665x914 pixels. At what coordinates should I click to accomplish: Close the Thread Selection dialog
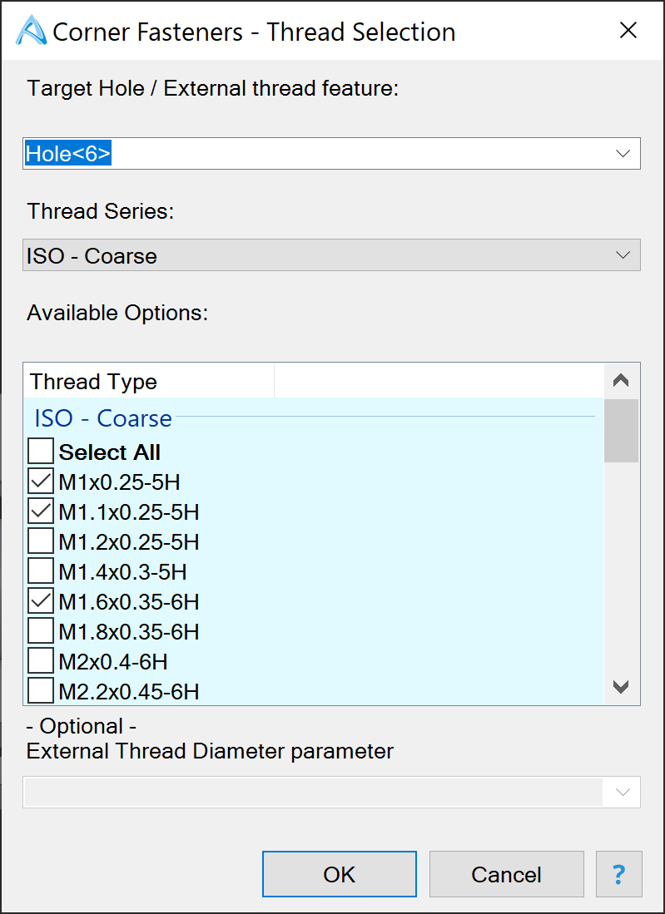(628, 30)
